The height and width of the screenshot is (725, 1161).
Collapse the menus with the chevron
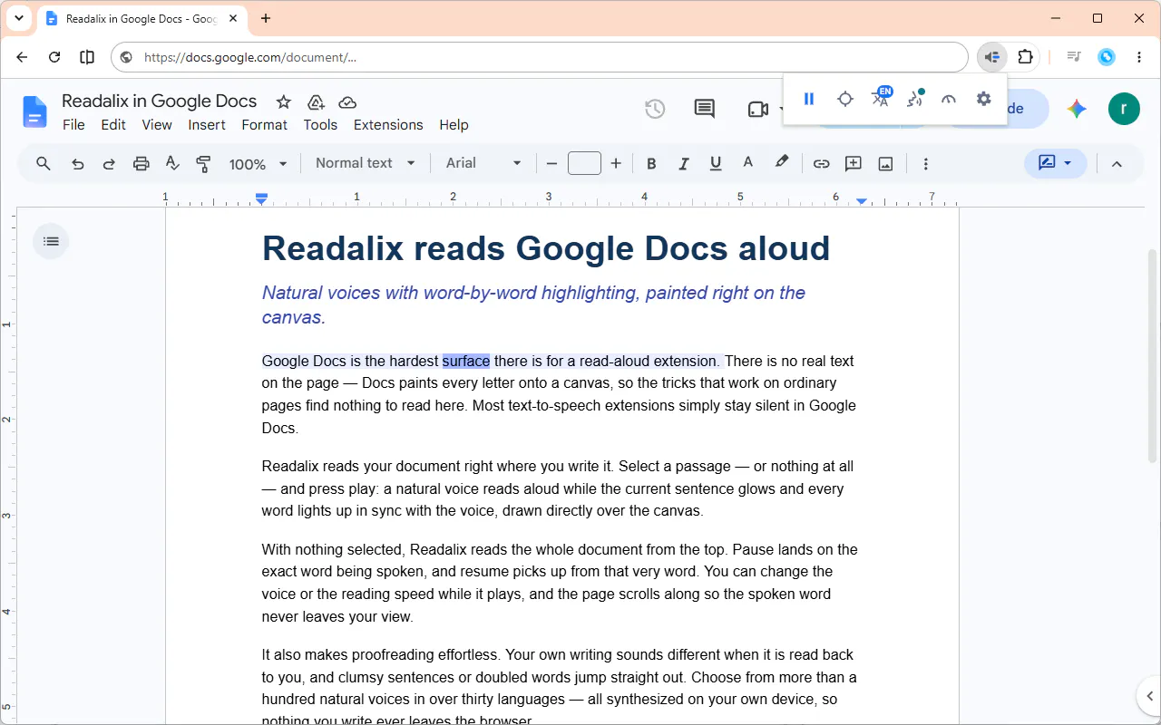1117,163
